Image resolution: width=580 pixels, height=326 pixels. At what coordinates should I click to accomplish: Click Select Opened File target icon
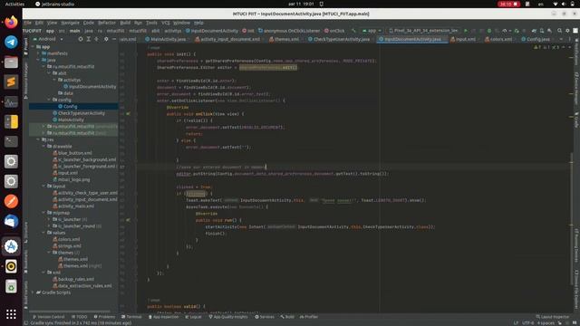point(81,39)
